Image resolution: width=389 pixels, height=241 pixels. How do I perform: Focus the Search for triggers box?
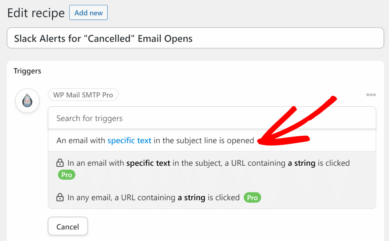click(212, 118)
